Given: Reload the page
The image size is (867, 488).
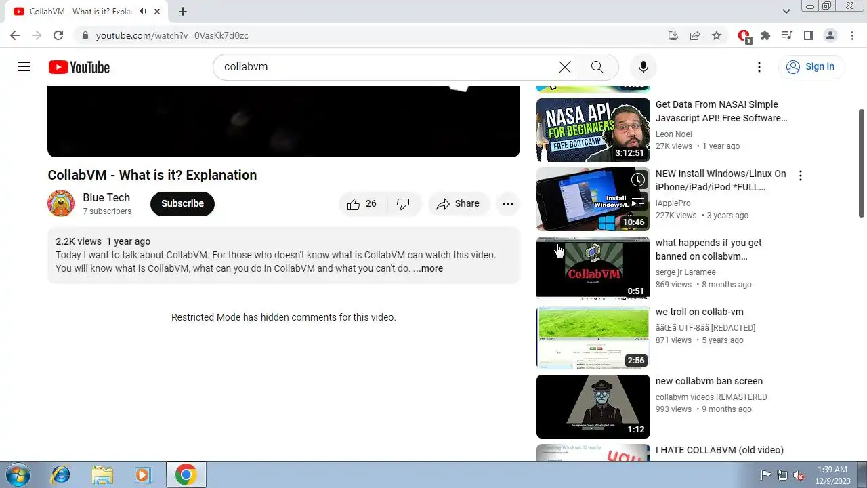Looking at the screenshot, I should tap(58, 35).
